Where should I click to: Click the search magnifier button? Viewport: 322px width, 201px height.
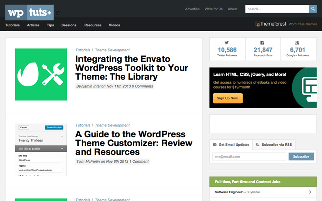313,9
